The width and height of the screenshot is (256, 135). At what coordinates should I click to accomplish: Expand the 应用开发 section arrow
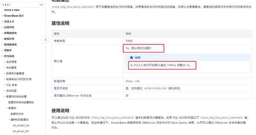click(x=2, y=27)
